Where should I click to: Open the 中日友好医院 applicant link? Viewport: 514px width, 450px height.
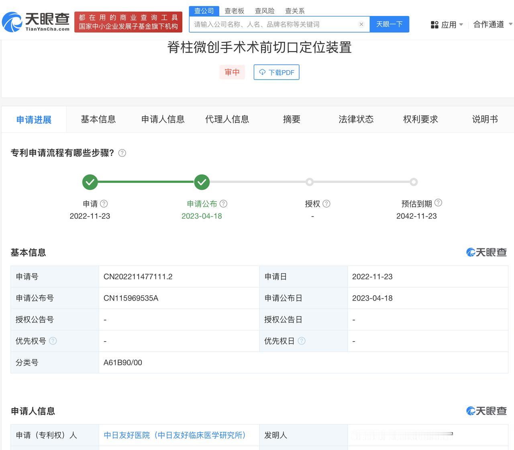coord(175,435)
